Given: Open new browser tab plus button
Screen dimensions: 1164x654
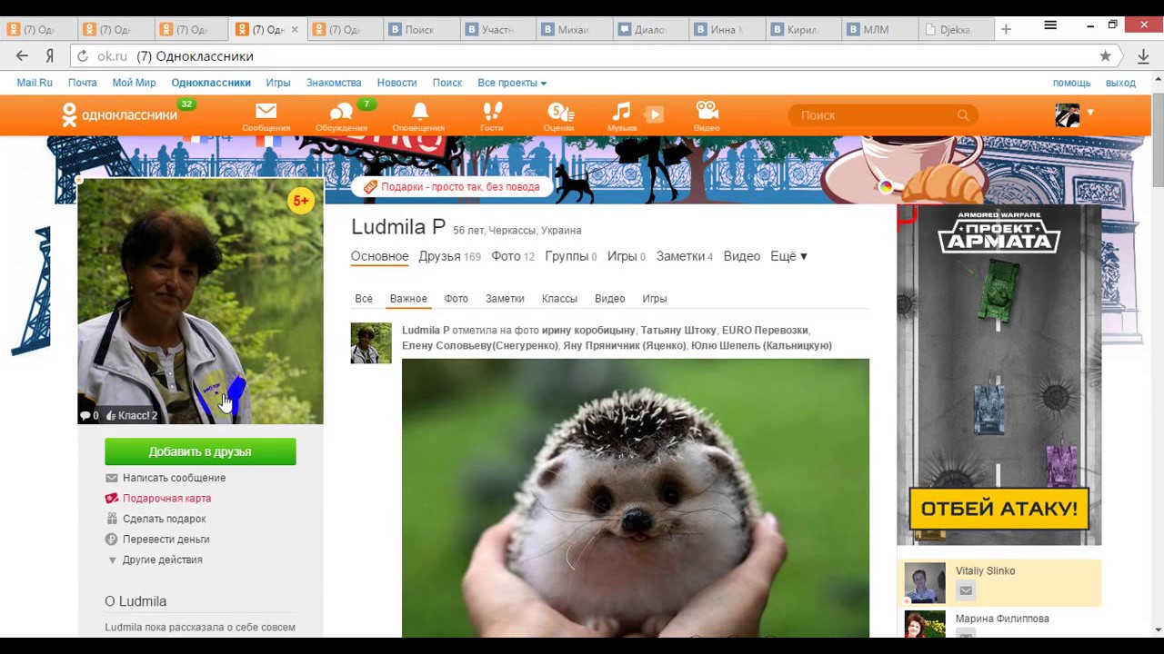Looking at the screenshot, I should click(x=1006, y=29).
